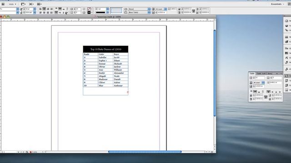The width and height of the screenshot is (291, 163).
Task: Align text right in the Control panel
Action: pyautogui.click(x=48, y=9)
